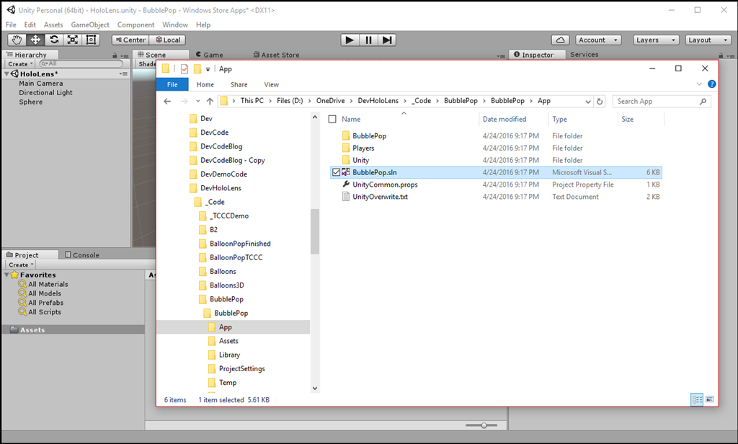Toggle Local handle rotation in Unity

click(167, 40)
